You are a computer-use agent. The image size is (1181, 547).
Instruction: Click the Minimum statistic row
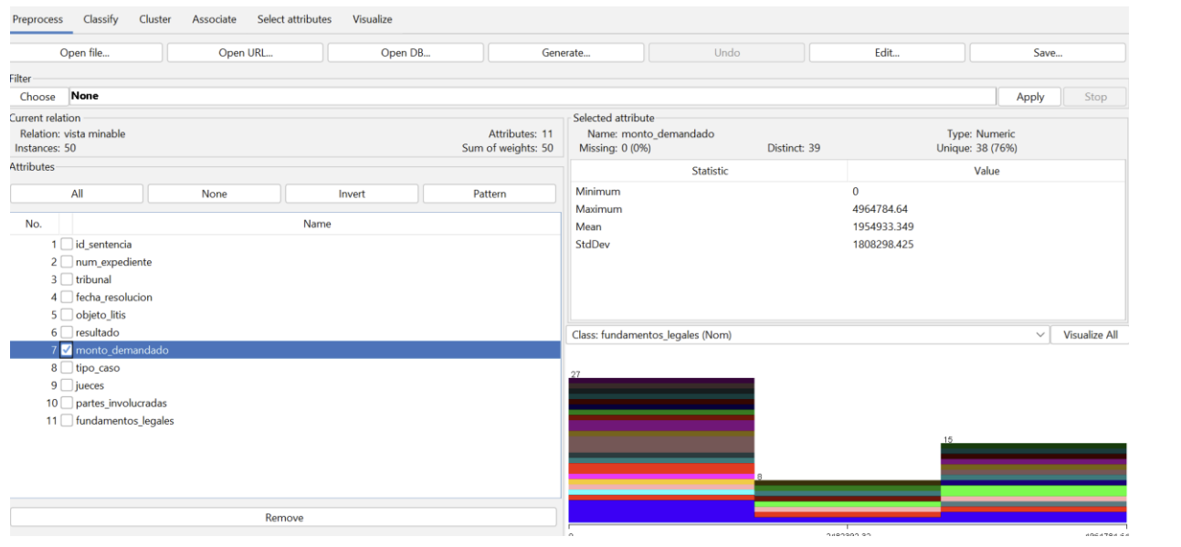[x=848, y=192]
